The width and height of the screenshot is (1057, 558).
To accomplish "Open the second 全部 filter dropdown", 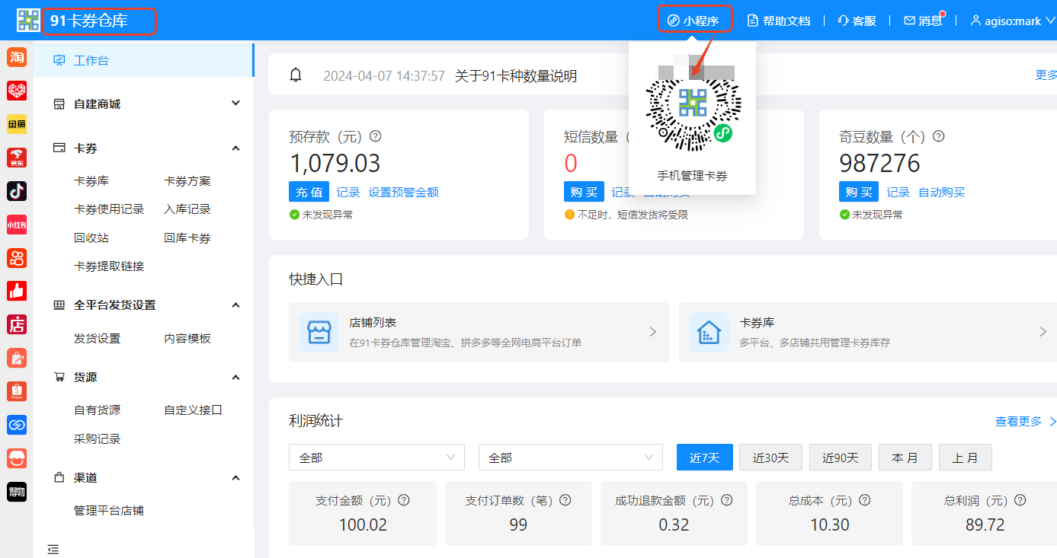I will pos(571,458).
